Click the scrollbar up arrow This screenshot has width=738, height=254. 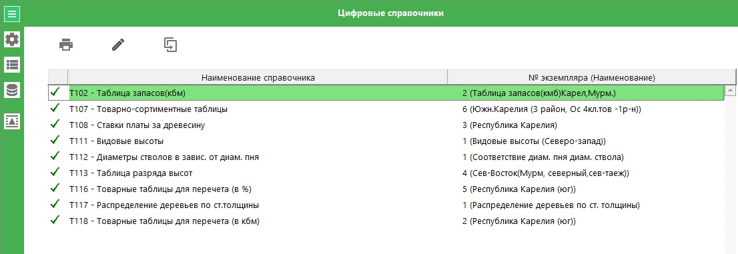731,89
